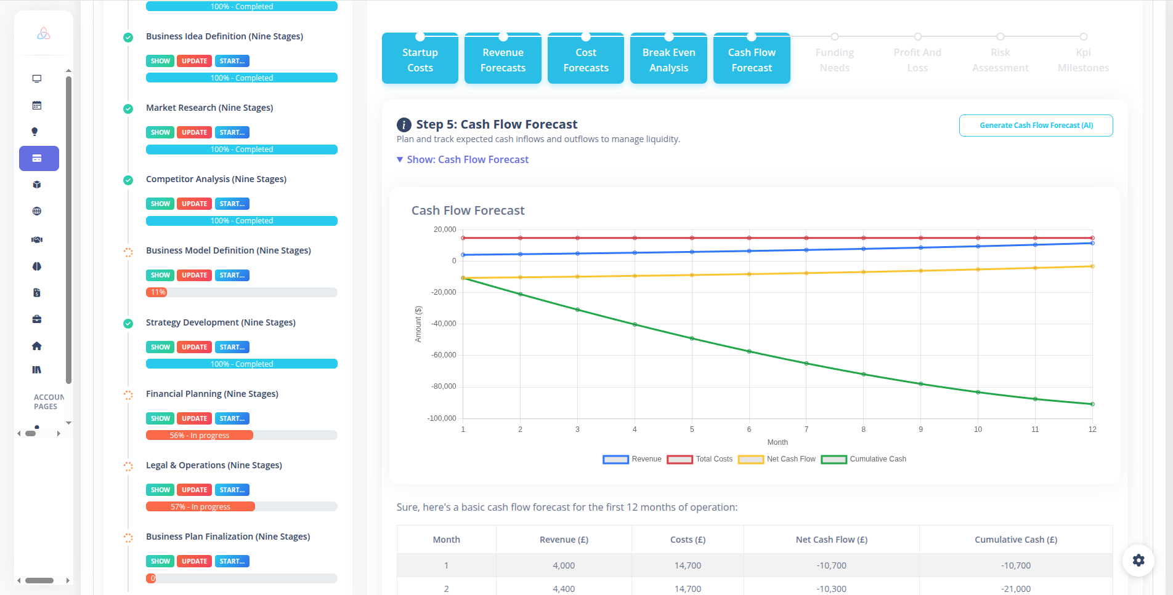Open the globe icon in sidebar
The width and height of the screenshot is (1173, 595).
click(x=37, y=211)
